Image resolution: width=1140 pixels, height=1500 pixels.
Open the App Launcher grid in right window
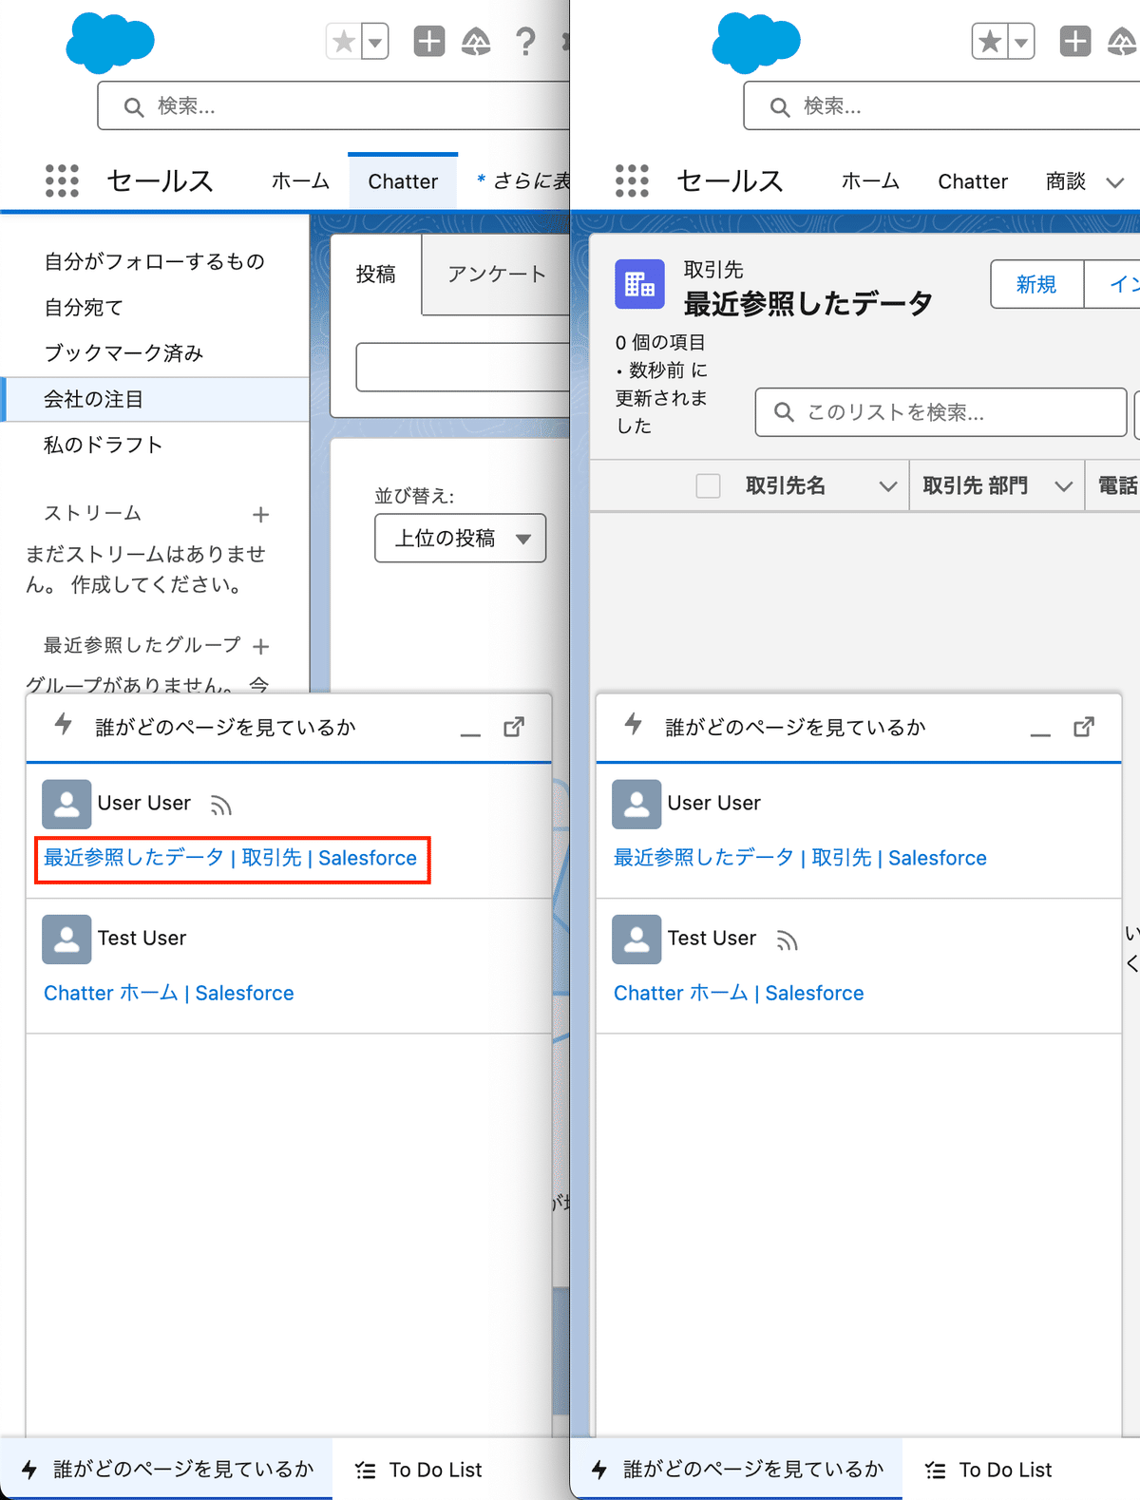point(632,180)
